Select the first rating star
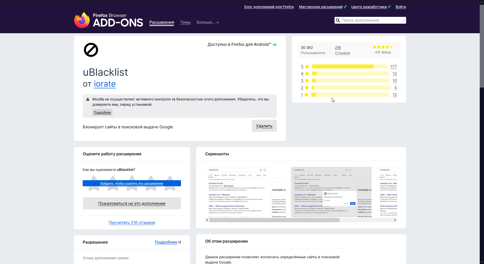 [94, 183]
